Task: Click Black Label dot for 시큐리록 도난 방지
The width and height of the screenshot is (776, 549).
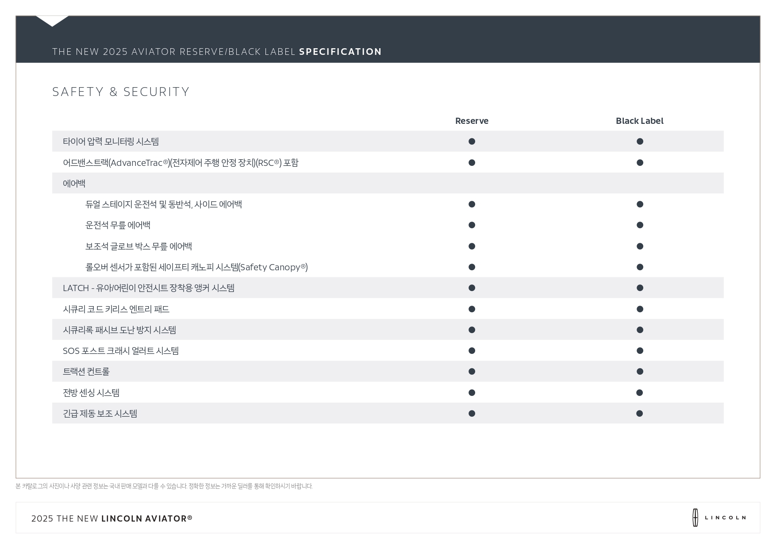Action: (640, 330)
